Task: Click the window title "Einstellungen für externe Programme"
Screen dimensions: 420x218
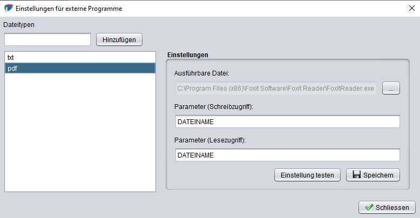Action: click(69, 9)
